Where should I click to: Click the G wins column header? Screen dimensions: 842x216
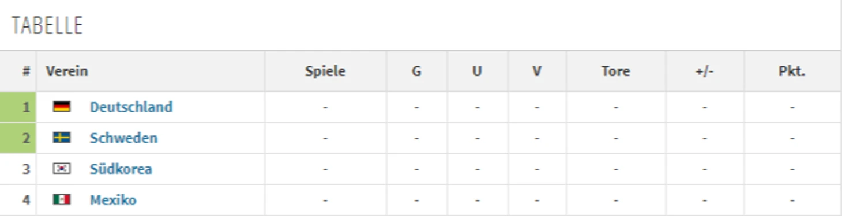[x=416, y=71]
